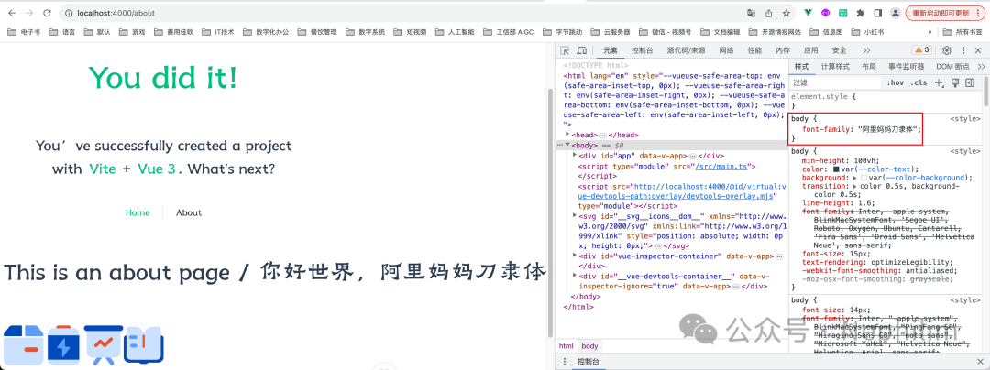Screen dimensions: 990x370
Task: Switch to the 性能 tab
Action: pos(754,50)
